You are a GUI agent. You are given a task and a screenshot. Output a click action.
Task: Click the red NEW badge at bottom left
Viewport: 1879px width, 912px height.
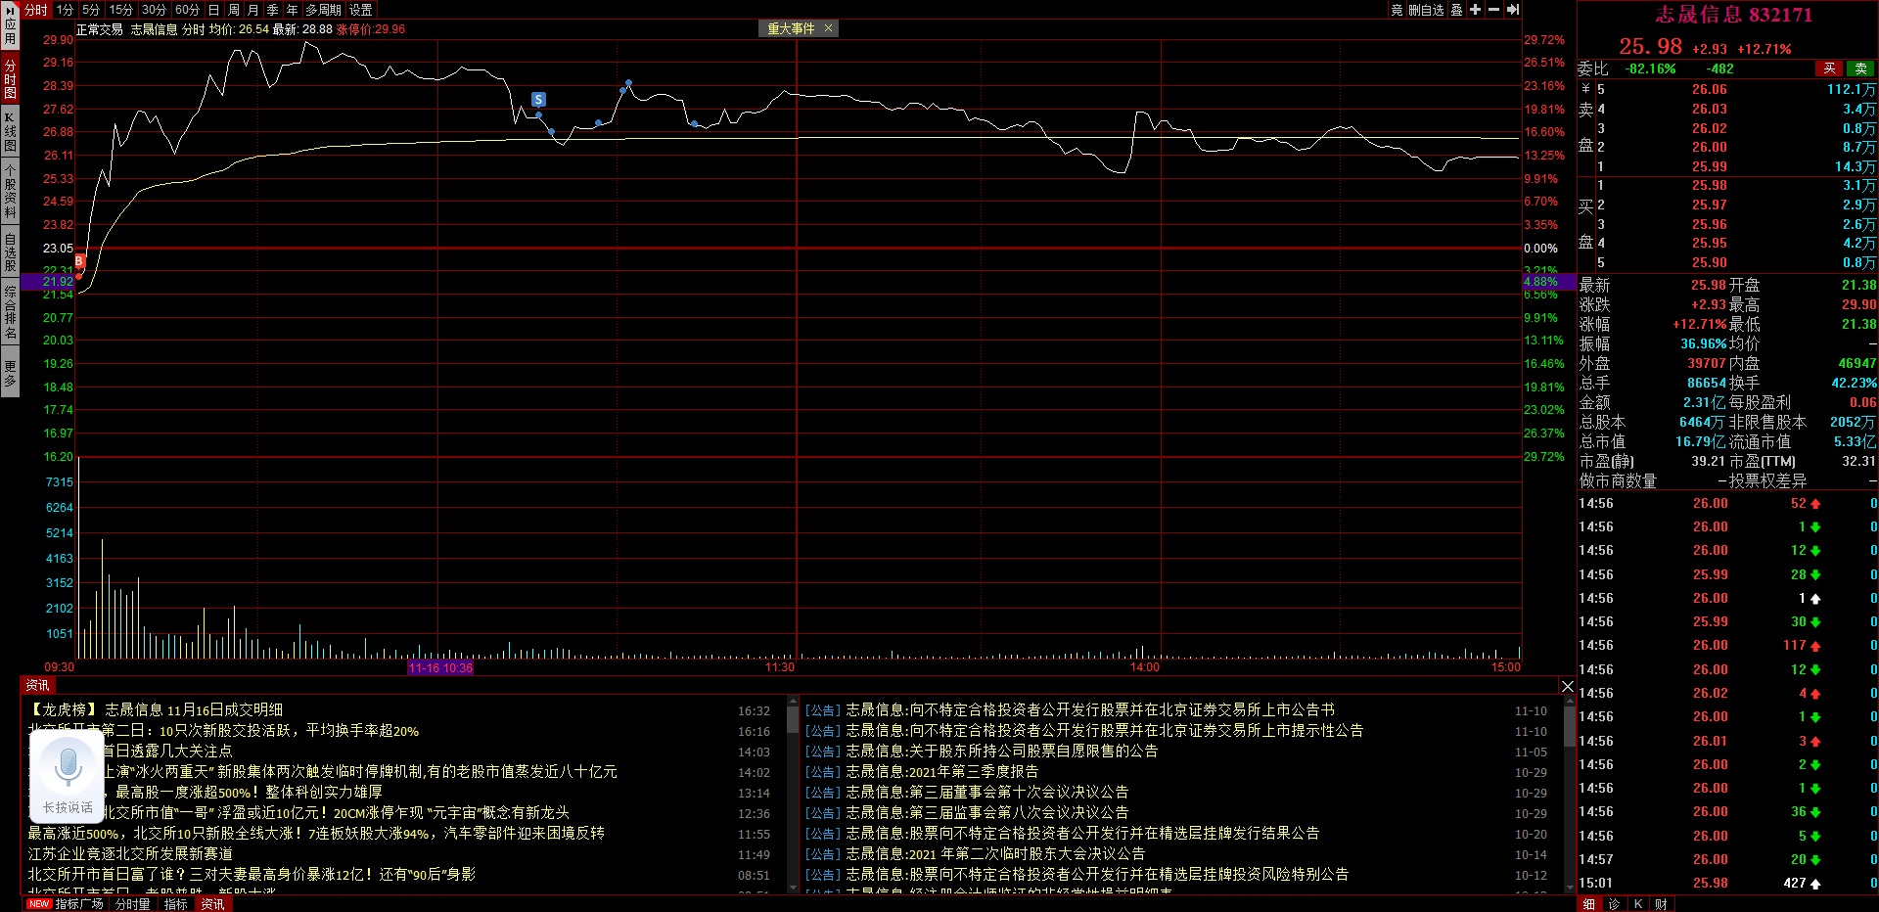tap(38, 904)
